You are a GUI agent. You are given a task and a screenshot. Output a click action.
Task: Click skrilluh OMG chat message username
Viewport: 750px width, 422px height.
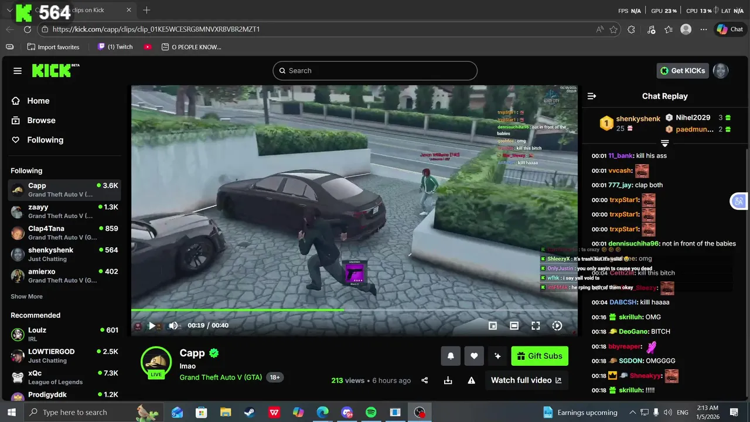click(x=632, y=317)
